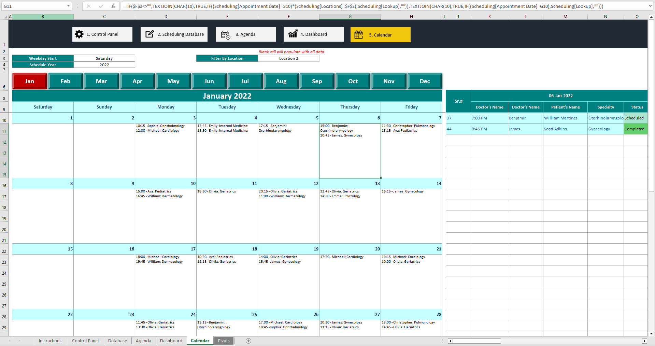
Task: Click the Cancel (X) icon beside formula bar
Action: click(x=89, y=6)
